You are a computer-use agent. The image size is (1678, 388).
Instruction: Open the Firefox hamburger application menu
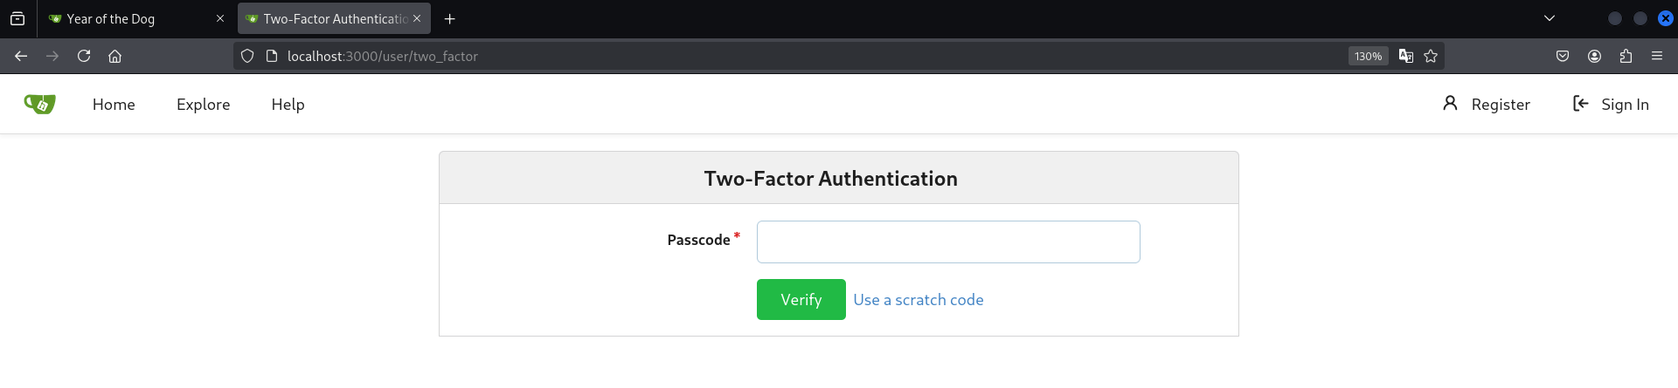[1657, 56]
